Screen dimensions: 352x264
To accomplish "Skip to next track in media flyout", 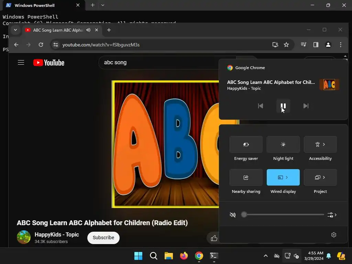I will [306, 106].
